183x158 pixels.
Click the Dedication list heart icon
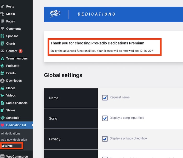tap(2, 125)
